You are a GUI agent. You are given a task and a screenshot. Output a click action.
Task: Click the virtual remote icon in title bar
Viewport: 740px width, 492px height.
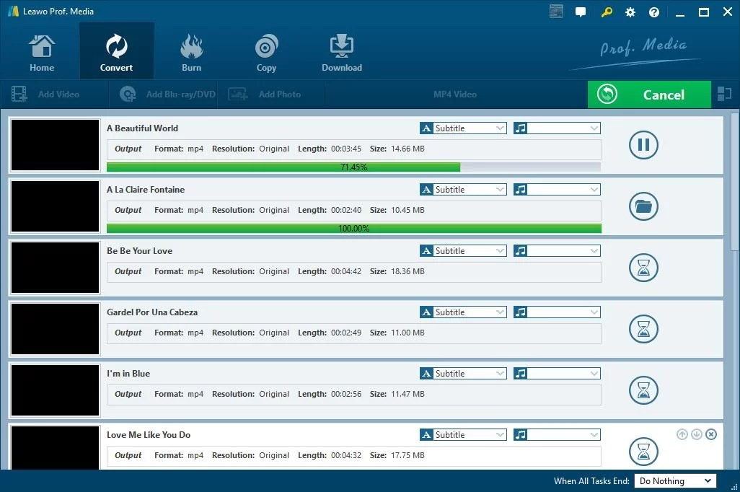pyautogui.click(x=555, y=12)
